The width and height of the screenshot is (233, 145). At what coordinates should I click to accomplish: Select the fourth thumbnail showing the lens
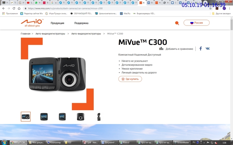pos(81,117)
